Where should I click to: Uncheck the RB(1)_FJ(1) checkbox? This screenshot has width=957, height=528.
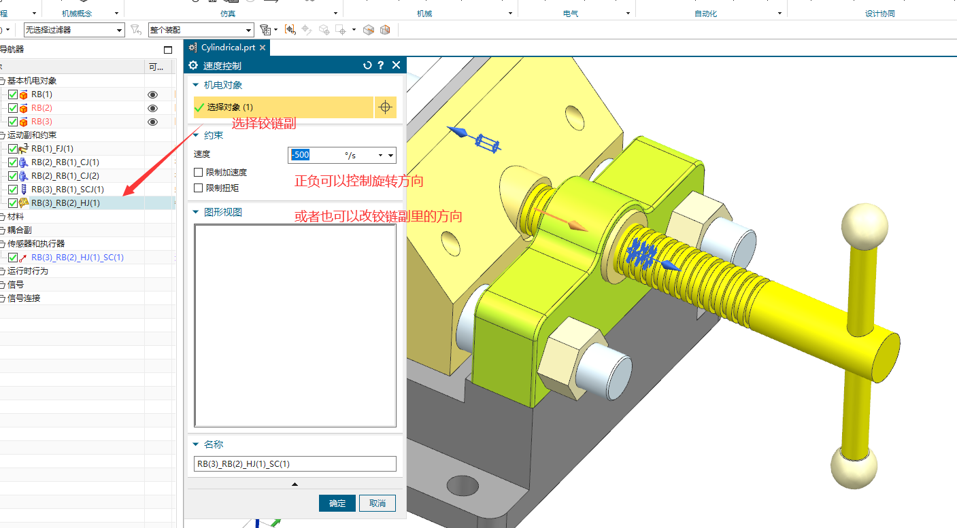tap(13, 149)
